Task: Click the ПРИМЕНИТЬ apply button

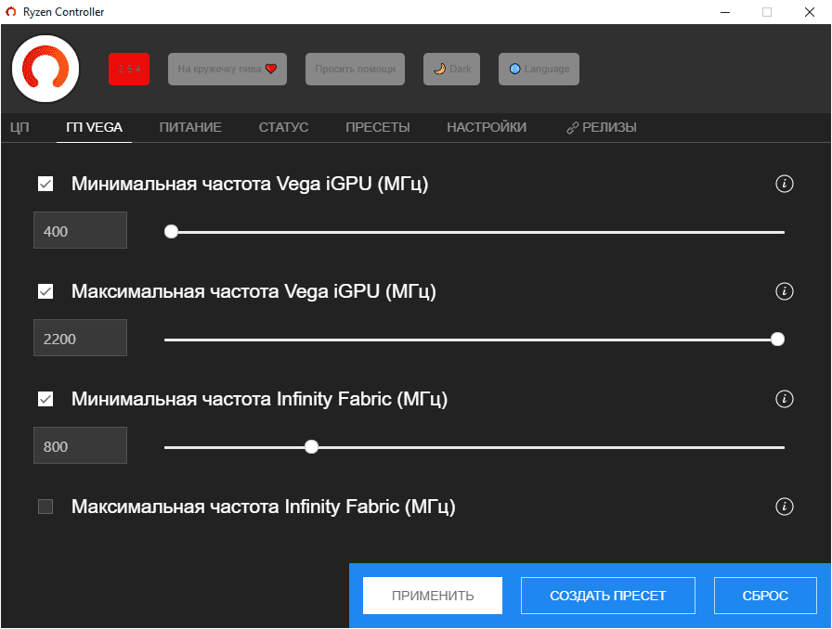Action: point(433,596)
